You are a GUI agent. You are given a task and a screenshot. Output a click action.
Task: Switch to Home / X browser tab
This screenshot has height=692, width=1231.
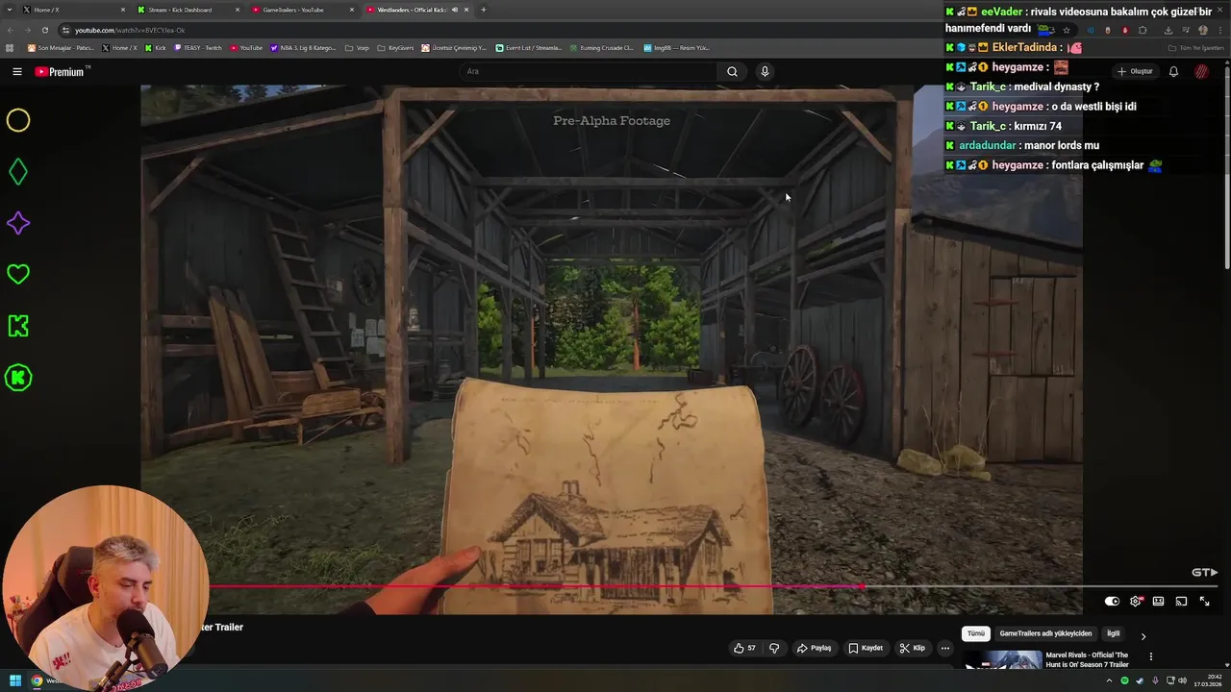pyautogui.click(x=71, y=10)
